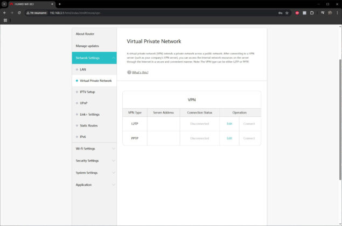This screenshot has height=226, width=342.
Task: Open the tab search dropdown arrow
Action: click(x=4, y=4)
